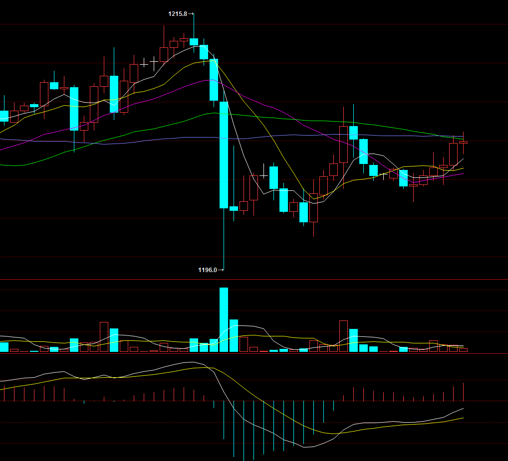
Task: Click the right end of white MACD line
Action: (463, 409)
